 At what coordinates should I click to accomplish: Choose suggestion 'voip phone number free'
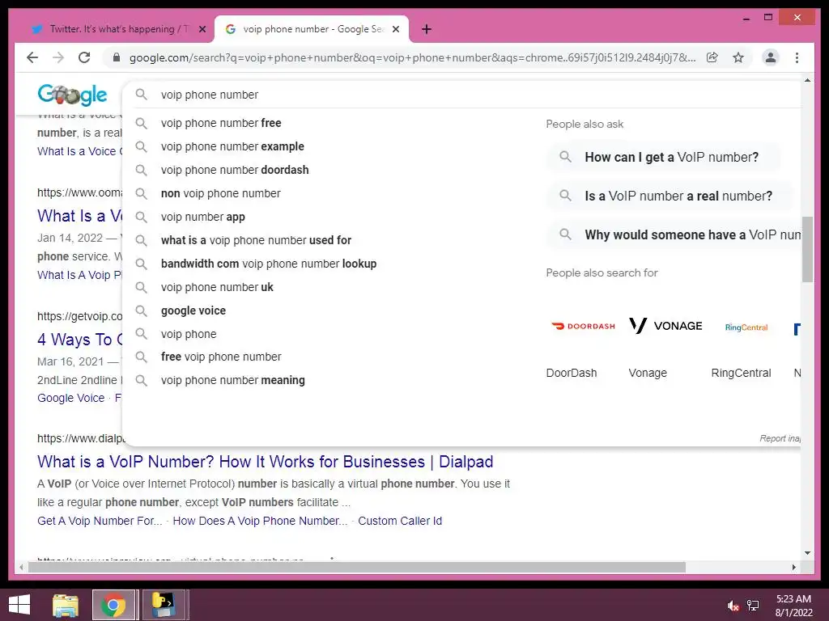click(x=221, y=123)
